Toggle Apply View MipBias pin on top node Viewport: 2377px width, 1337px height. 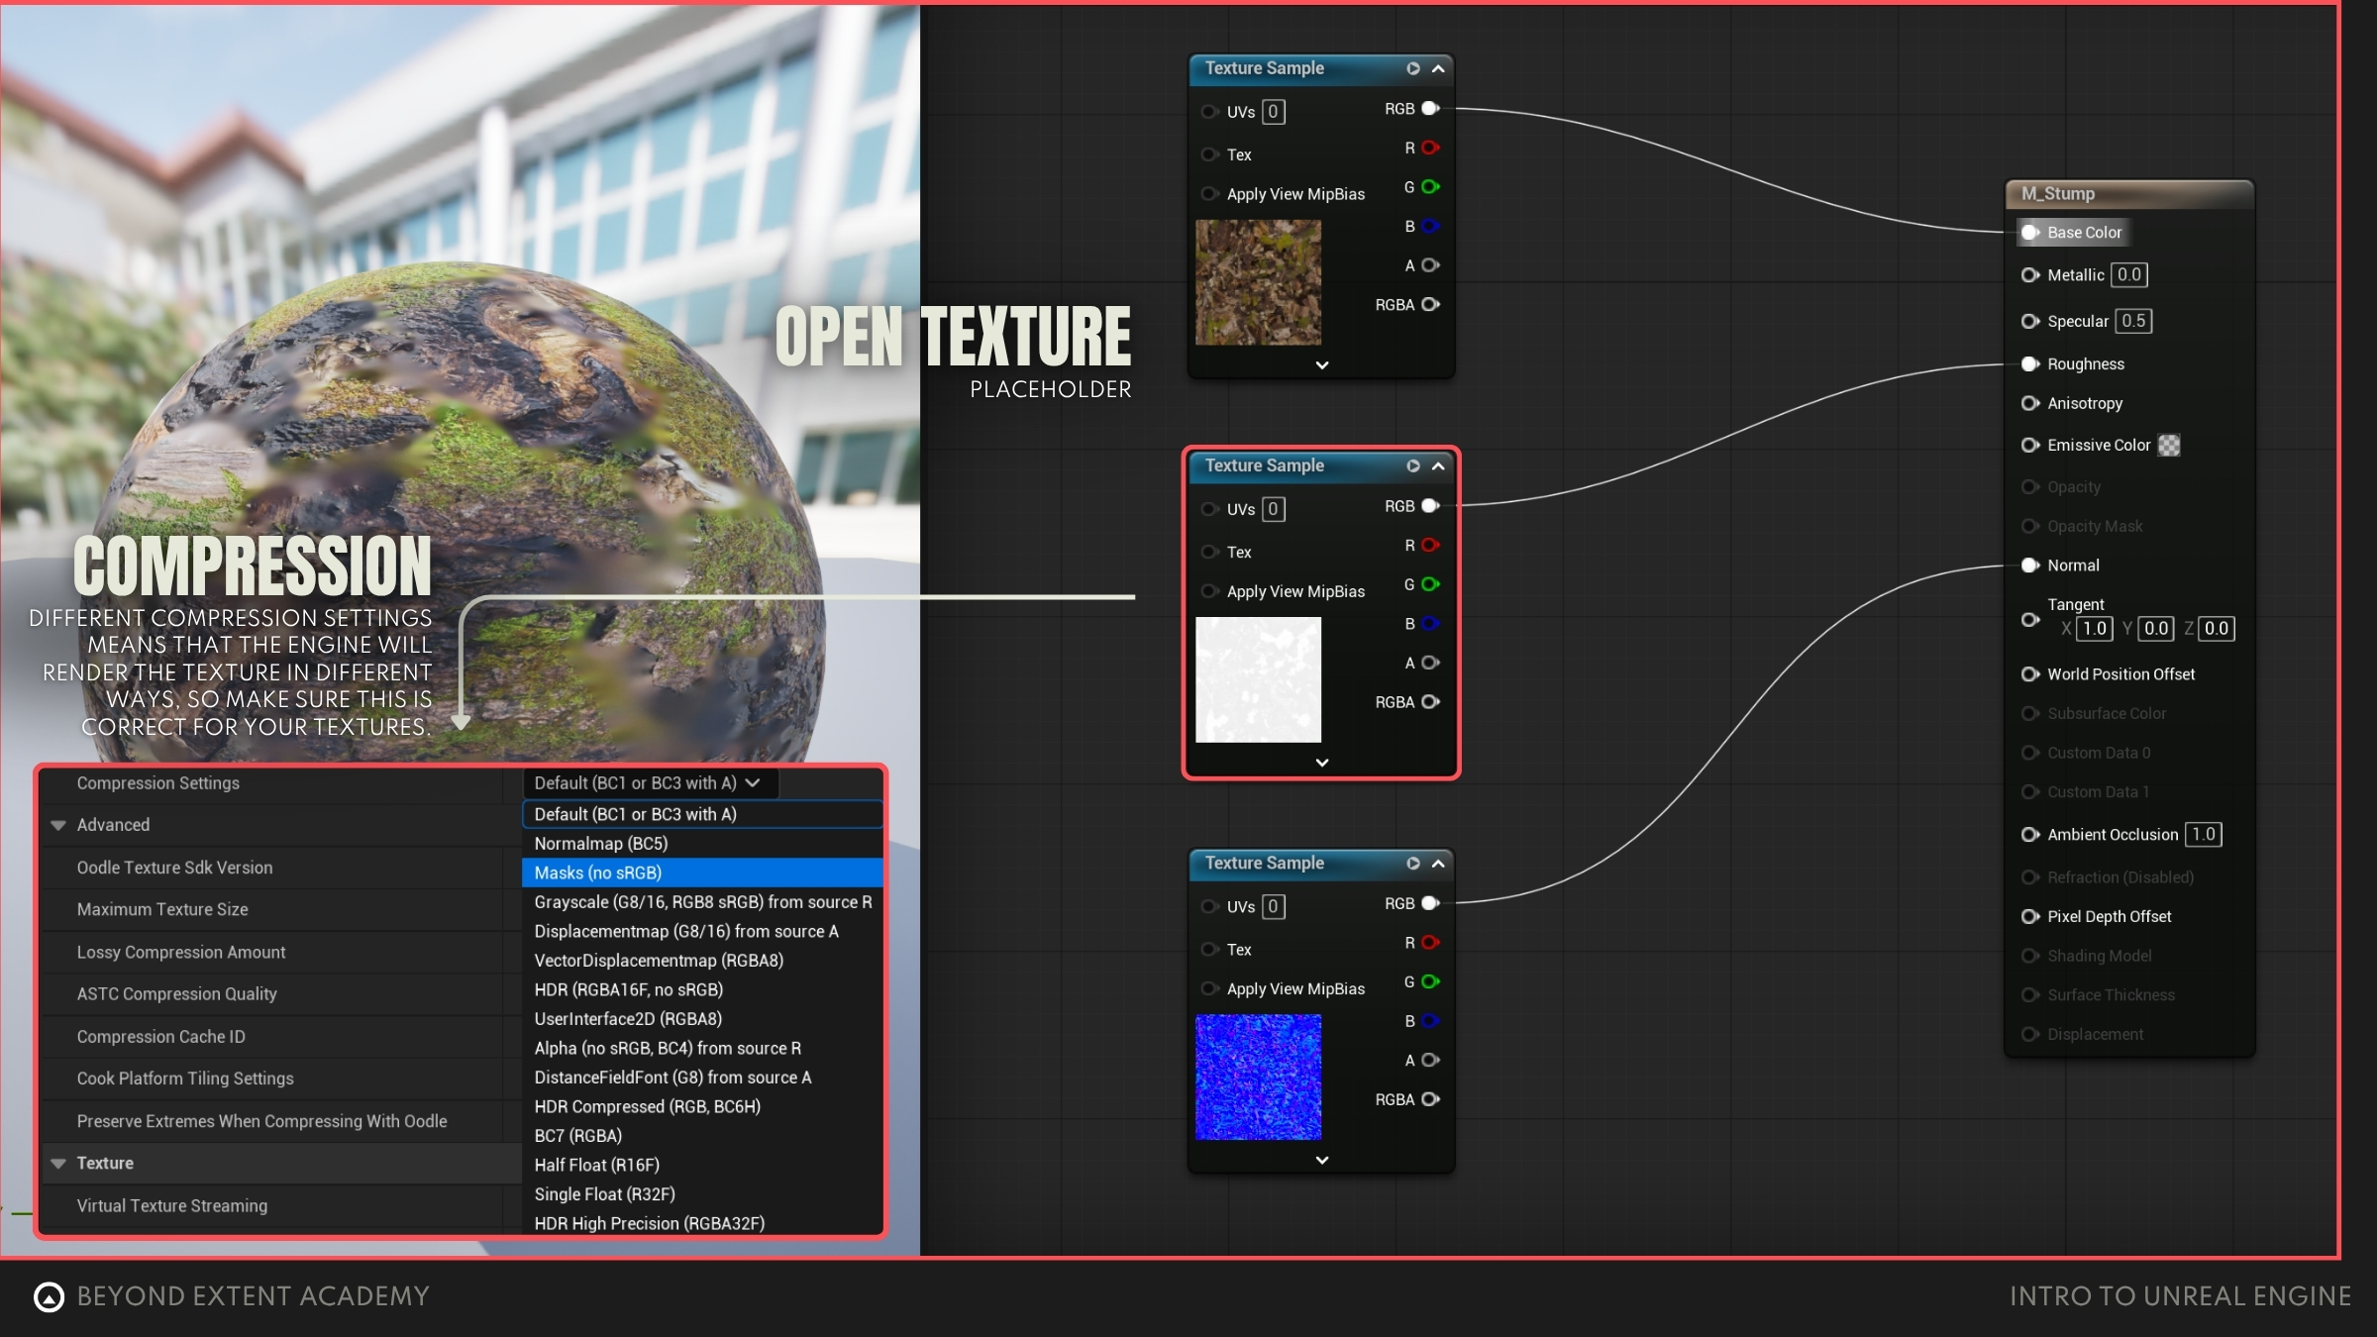1209,194
